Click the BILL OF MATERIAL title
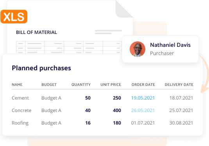The width and height of the screenshot is (209, 146). pyautogui.click(x=36, y=32)
